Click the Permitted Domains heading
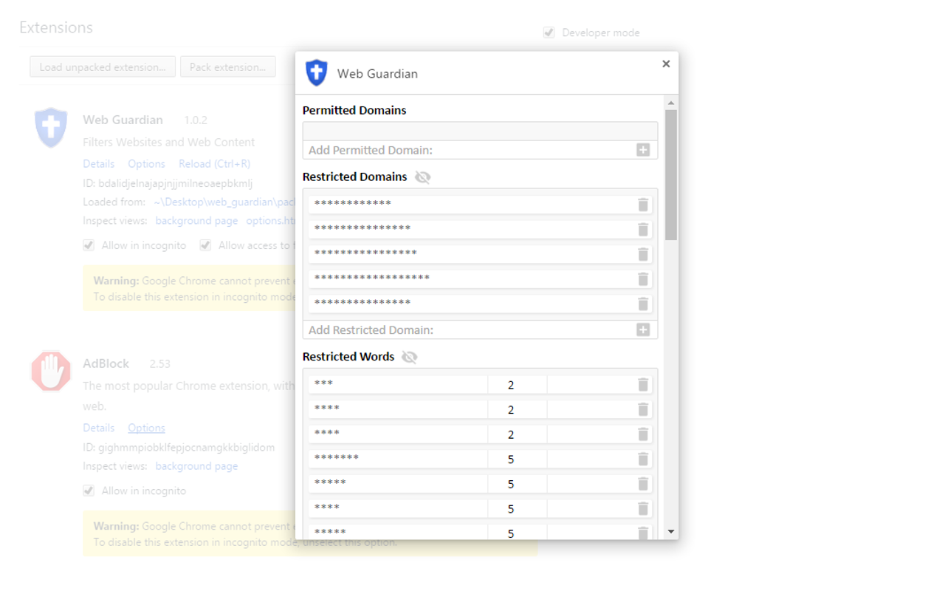945x591 pixels. coord(354,110)
